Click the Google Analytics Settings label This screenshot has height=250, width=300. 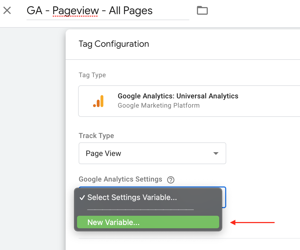[120, 179]
